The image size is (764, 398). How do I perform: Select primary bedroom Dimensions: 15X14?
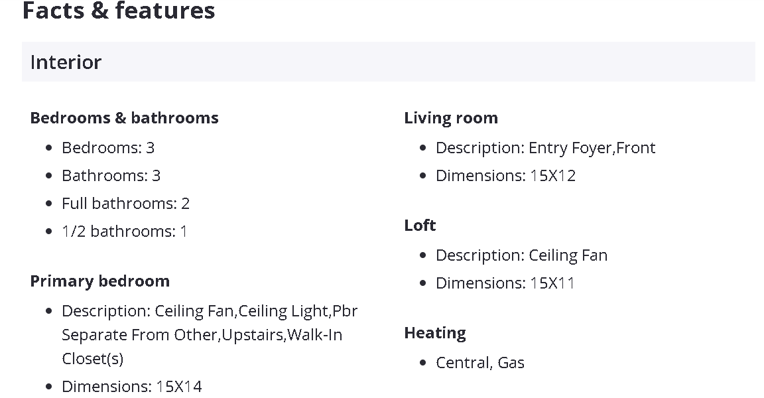132,387
